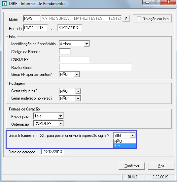This screenshot has height=182, width=177.
Task: Click the Confirmar button
Action: [x=132, y=166]
